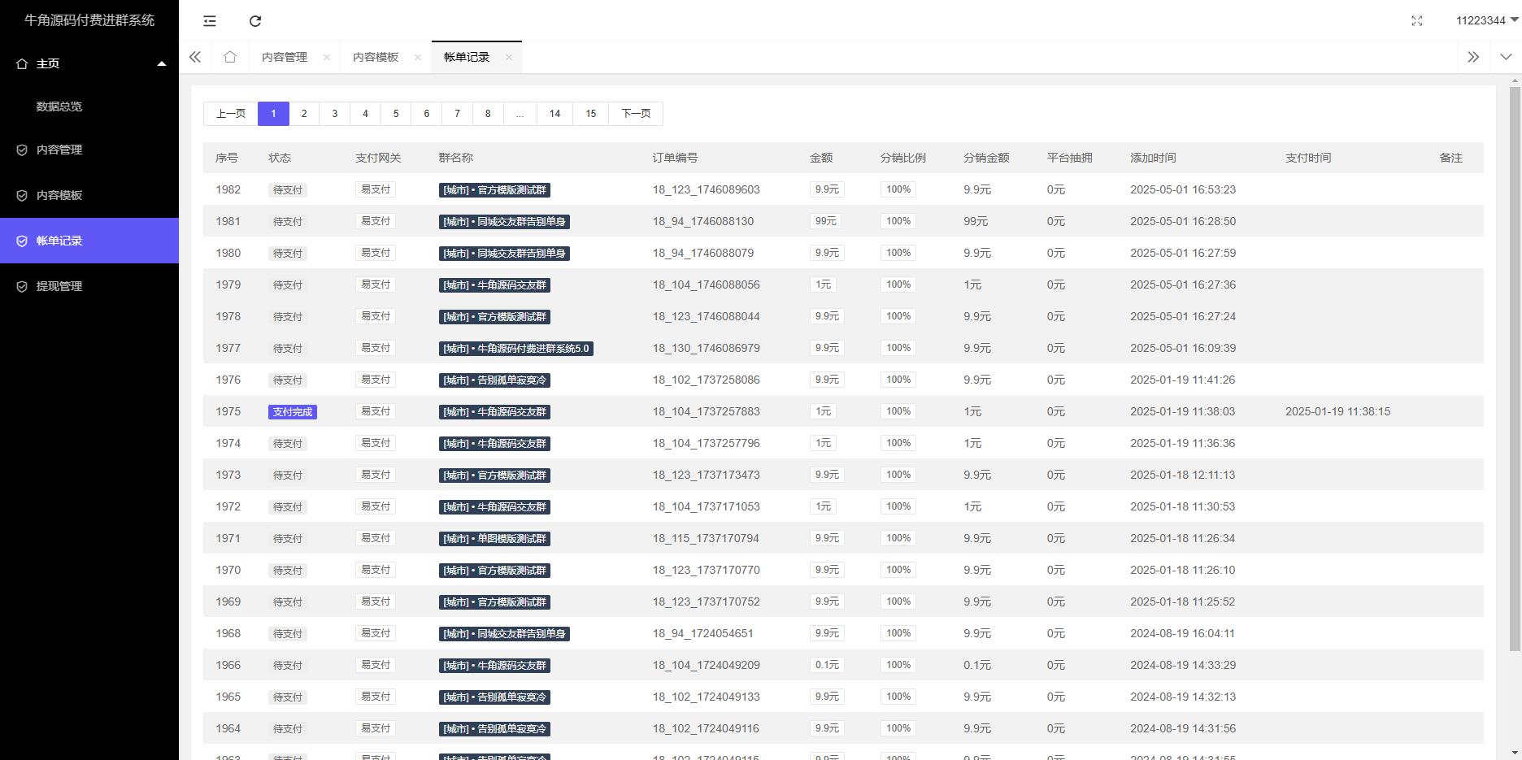Select pagination page 1
The image size is (1522, 760).
274,114
